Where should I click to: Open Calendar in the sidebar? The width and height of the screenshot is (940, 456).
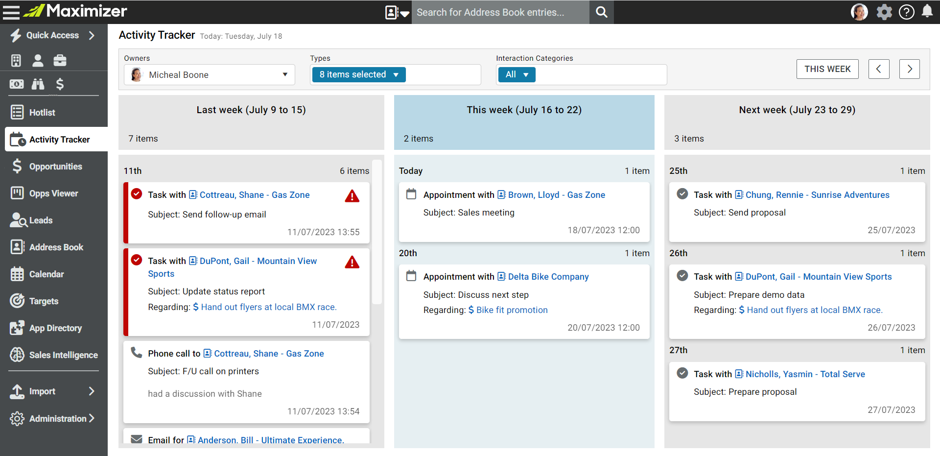click(54, 274)
